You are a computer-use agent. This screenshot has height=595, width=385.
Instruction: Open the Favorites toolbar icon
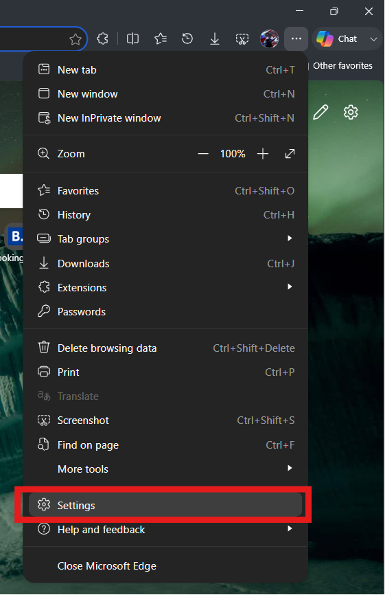[x=161, y=38]
